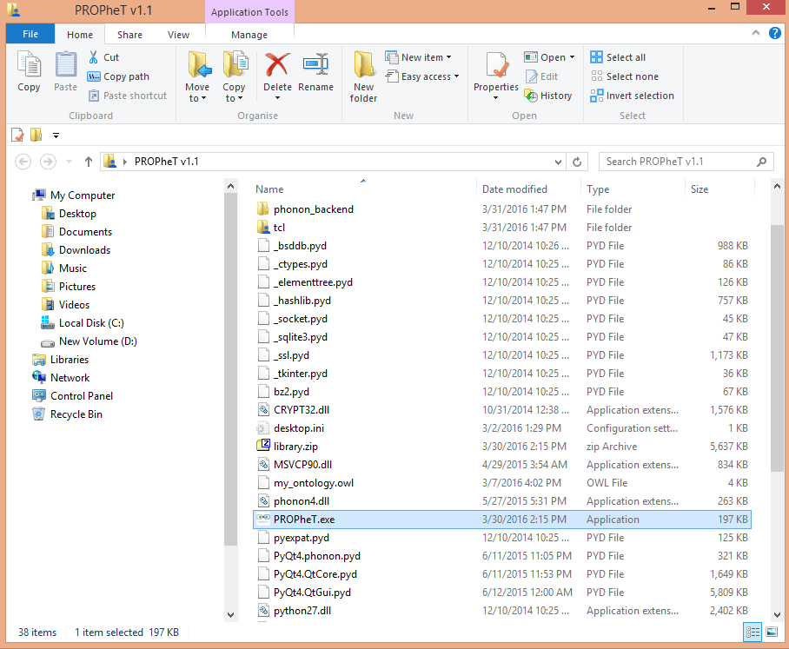Screen dimensions: 789x649
Task: Click the red Delete icon
Action: tap(277, 65)
